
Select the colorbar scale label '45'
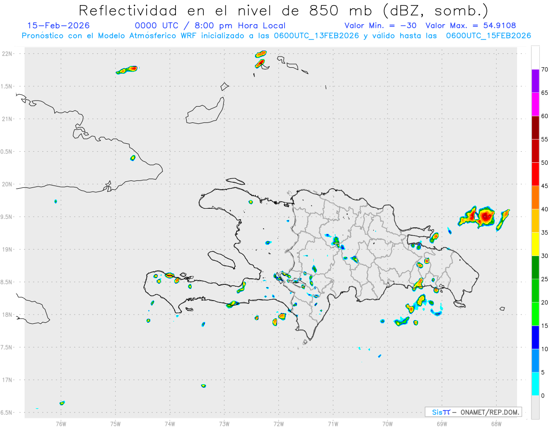tap(545, 186)
